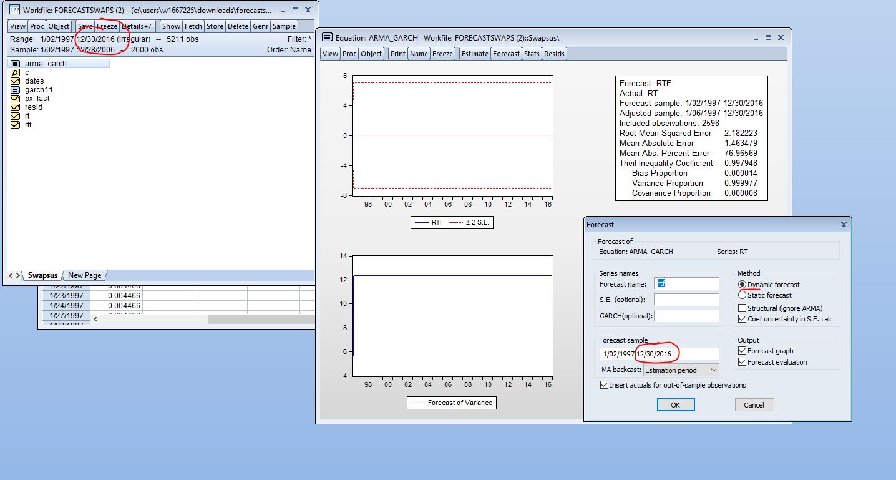Open the New Page tab
Screen dimensions: 896x480
coord(84,275)
